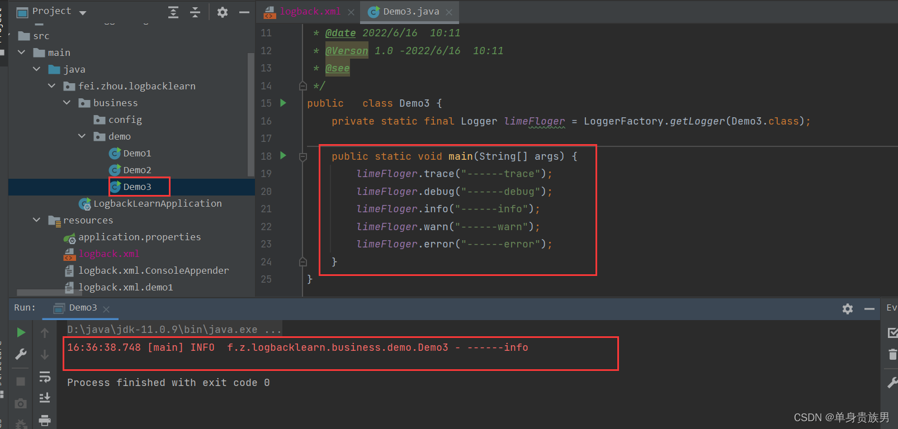Collapse the java folder node
The width and height of the screenshot is (898, 429).
[37, 69]
